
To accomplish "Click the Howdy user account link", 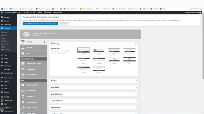I will (x=193, y=13).
